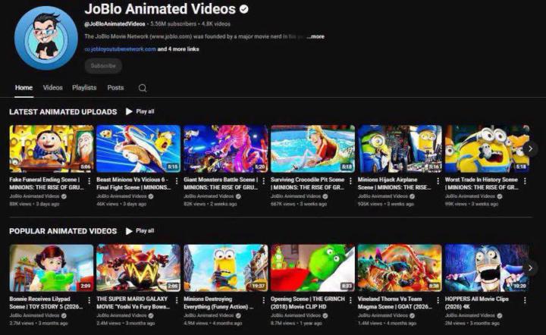Open three-dot menu for Opening Scene THE GRINCH
Screen dimensions: 546x335
point(350,300)
